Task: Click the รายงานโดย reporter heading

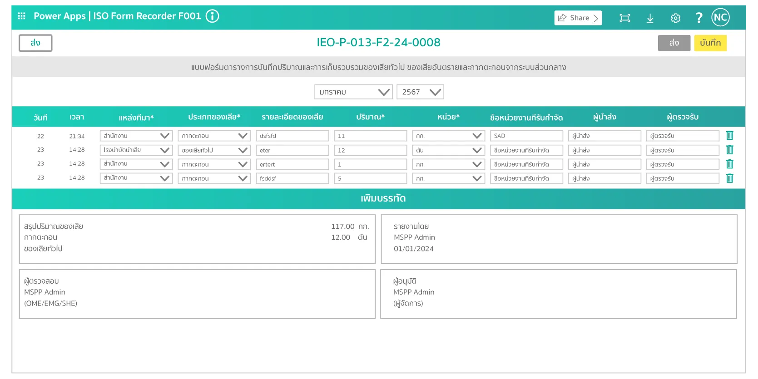Action: (x=411, y=226)
